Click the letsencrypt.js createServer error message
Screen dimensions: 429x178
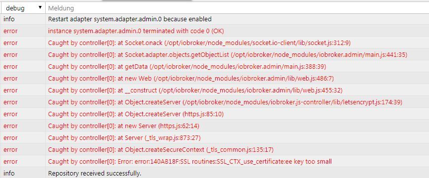[x=225, y=102]
